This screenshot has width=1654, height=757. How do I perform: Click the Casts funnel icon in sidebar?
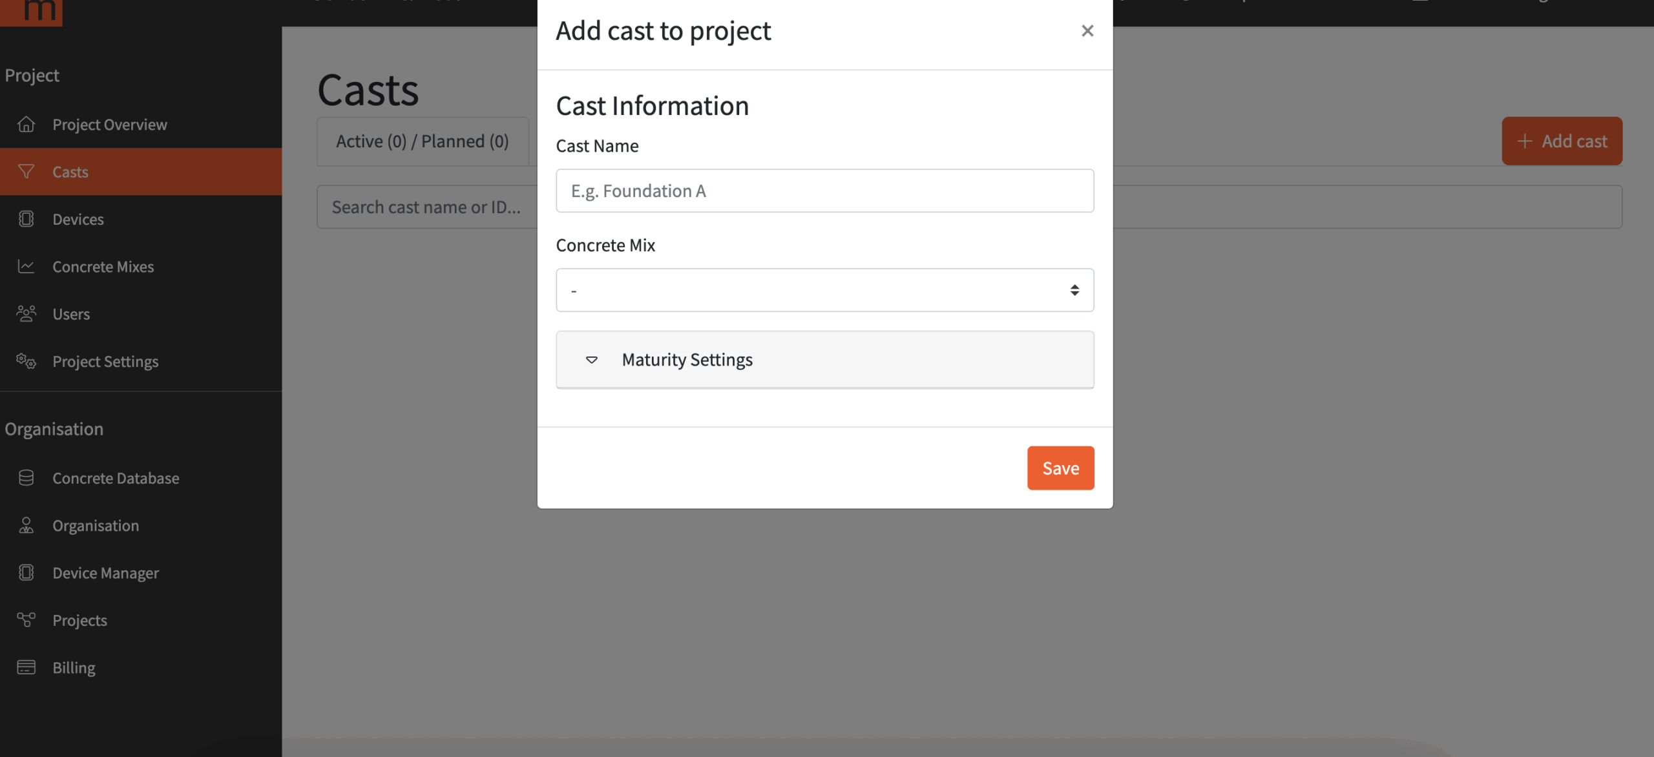click(26, 172)
